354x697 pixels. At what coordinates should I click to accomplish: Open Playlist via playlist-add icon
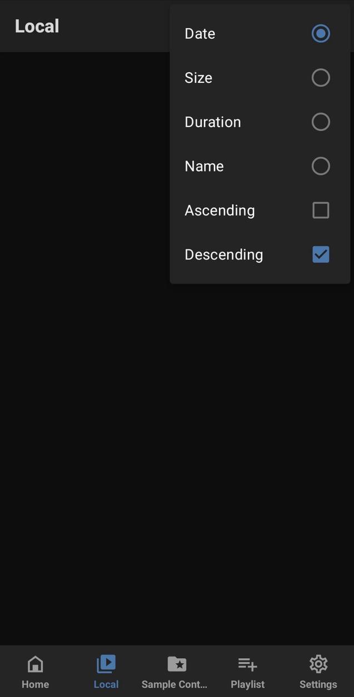click(247, 664)
